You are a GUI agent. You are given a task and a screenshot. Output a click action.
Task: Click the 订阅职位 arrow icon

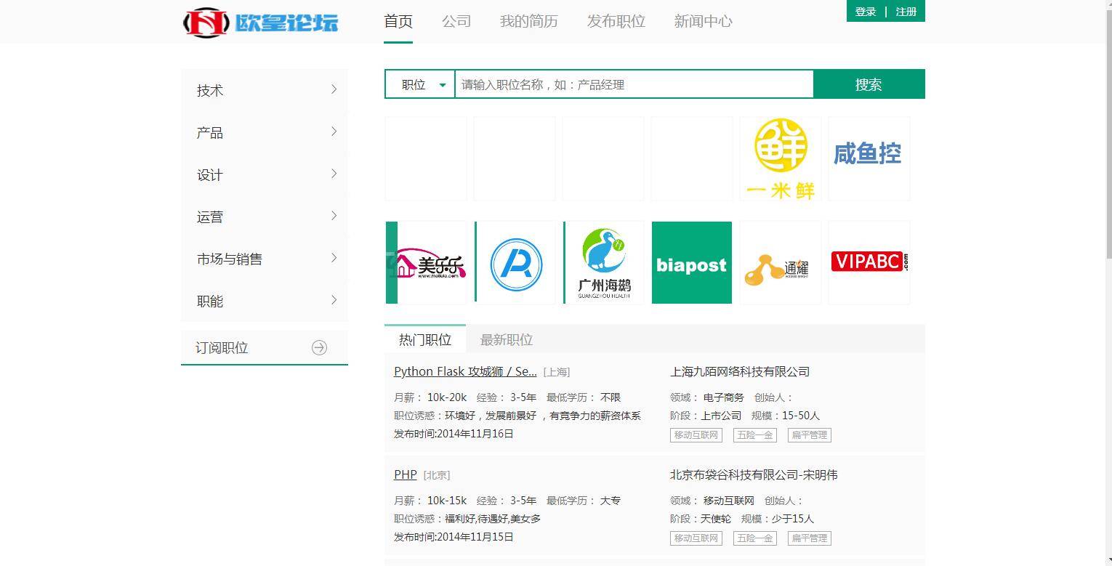point(320,347)
